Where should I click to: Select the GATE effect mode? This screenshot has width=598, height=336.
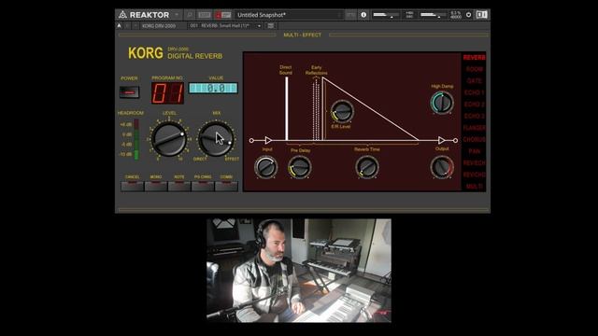tap(474, 81)
